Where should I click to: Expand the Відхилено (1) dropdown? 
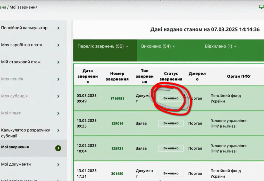[x=220, y=46]
